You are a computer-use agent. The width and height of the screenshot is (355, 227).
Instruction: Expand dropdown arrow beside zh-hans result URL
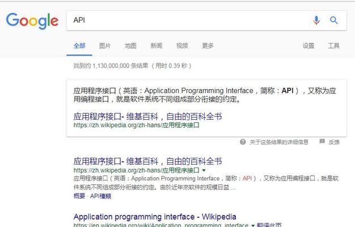pos(204,170)
